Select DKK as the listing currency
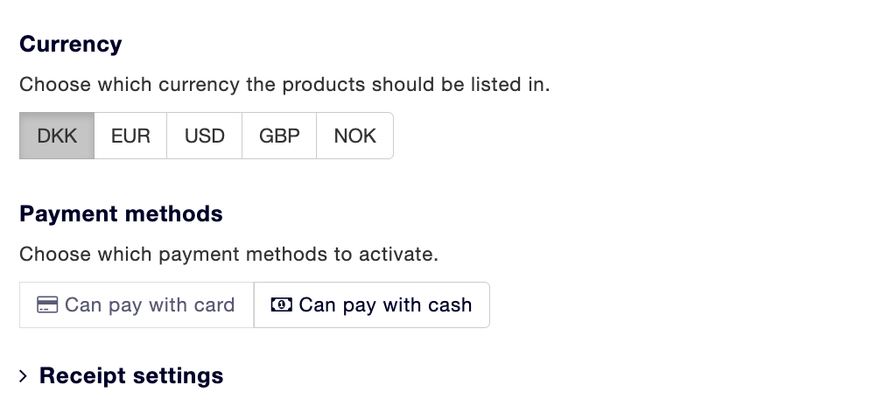This screenshot has width=877, height=420. click(x=57, y=136)
